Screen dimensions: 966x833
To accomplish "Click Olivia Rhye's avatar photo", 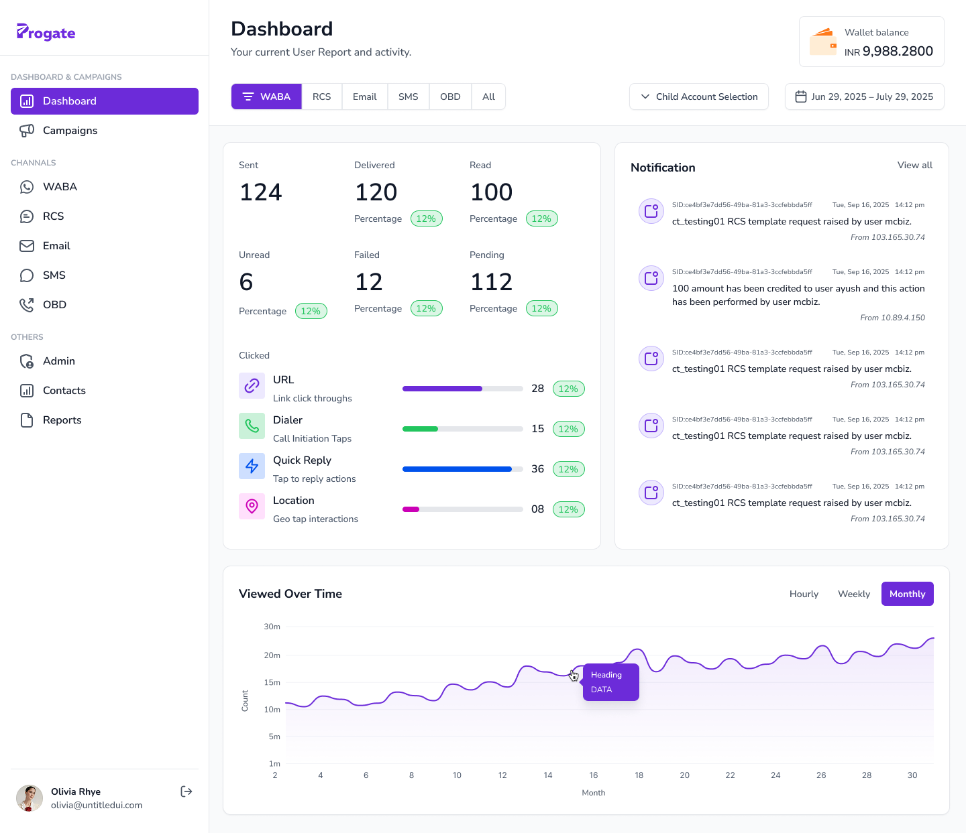I will 30,798.
